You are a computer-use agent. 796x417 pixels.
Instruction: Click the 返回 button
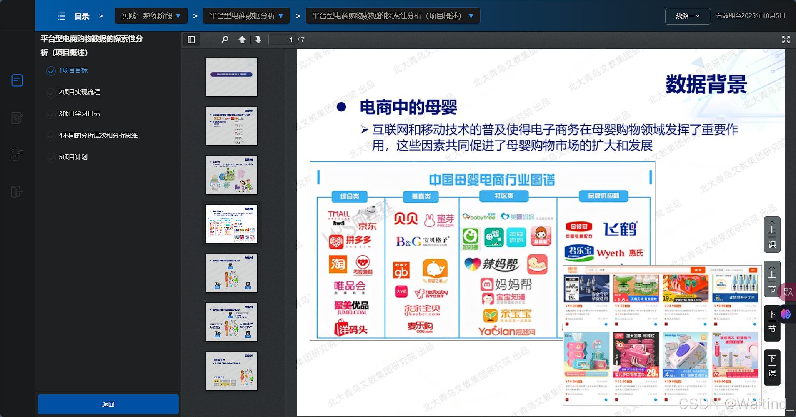108,404
